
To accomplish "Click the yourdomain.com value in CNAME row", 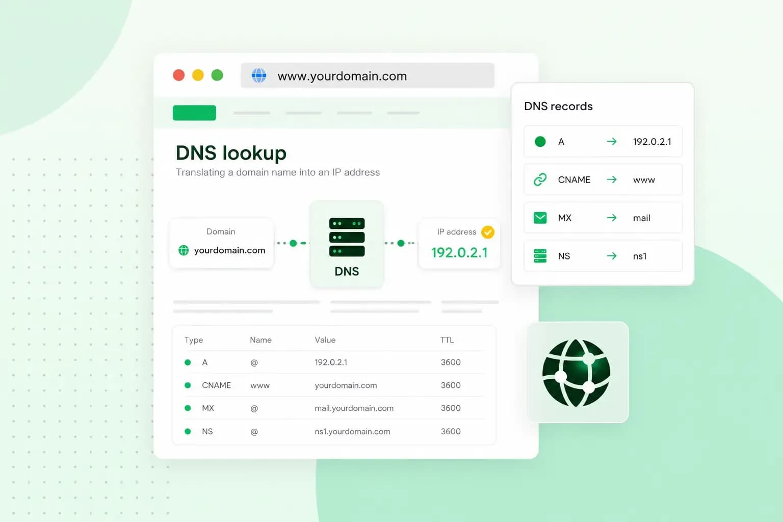I will point(346,385).
